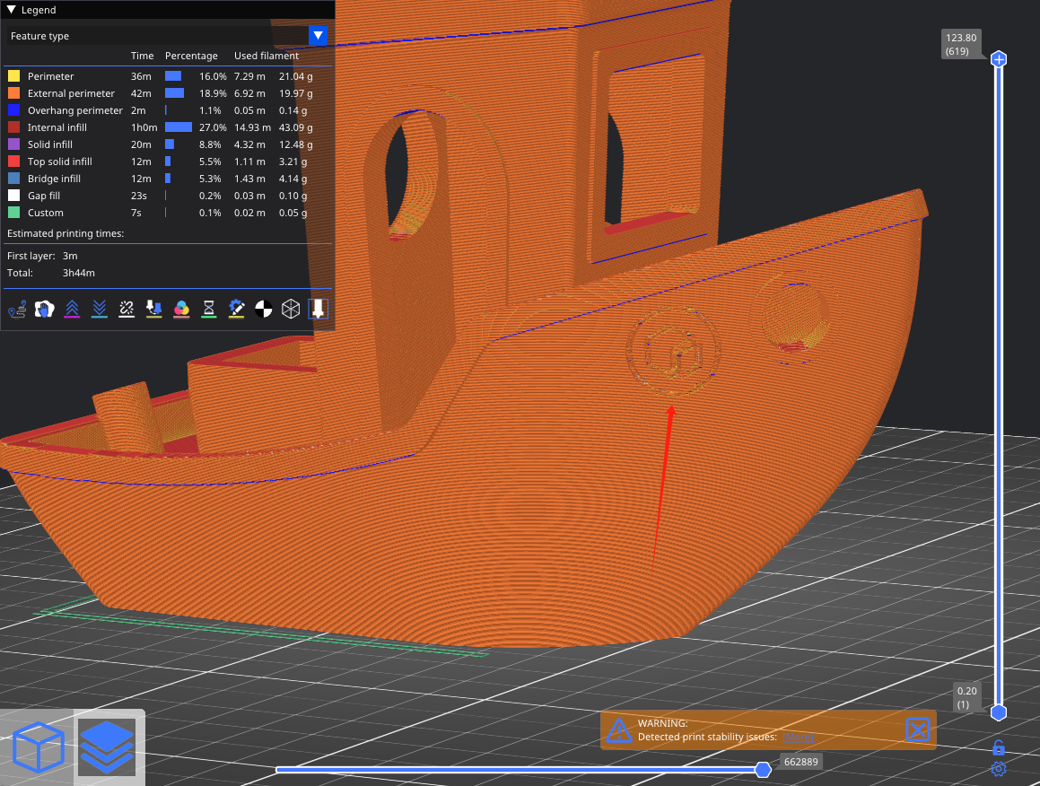This screenshot has width=1040, height=786.
Task: Show center of gravity indicator
Action: pos(264,309)
